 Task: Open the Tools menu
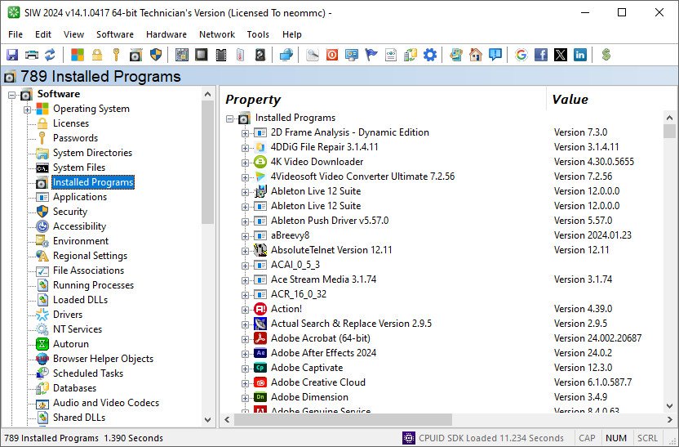258,34
